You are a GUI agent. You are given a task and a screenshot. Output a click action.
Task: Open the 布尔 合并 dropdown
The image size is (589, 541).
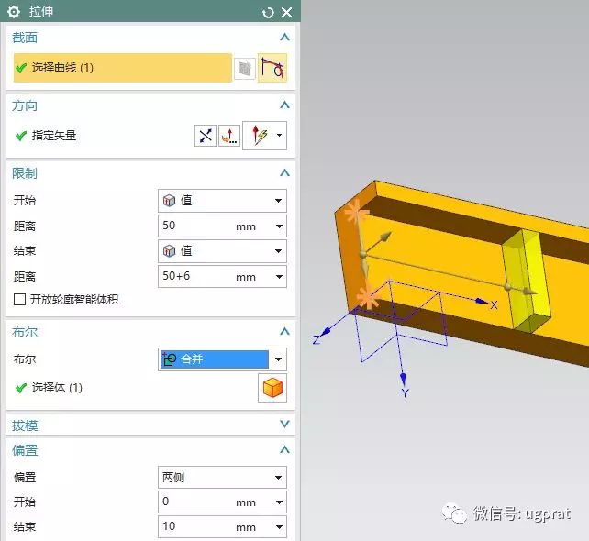click(222, 359)
